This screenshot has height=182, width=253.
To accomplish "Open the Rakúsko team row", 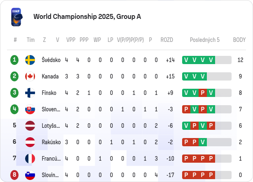I will coord(126,142).
